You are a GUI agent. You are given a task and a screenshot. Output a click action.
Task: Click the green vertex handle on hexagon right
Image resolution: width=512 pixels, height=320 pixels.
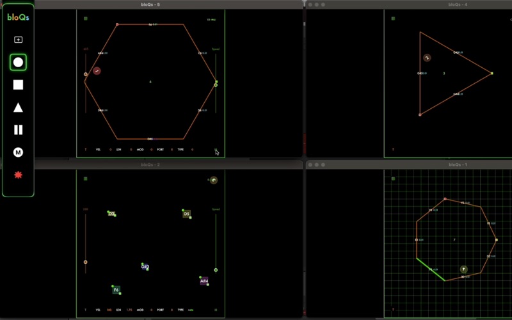click(x=216, y=82)
